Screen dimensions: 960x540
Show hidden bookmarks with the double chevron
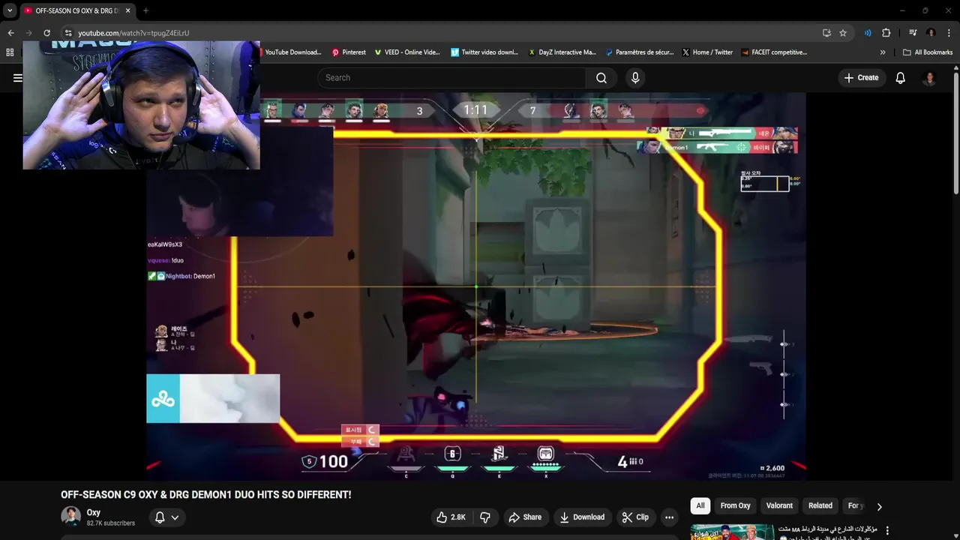pyautogui.click(x=883, y=52)
